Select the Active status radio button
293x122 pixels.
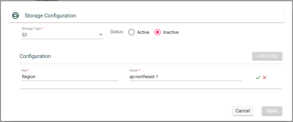[131, 32]
